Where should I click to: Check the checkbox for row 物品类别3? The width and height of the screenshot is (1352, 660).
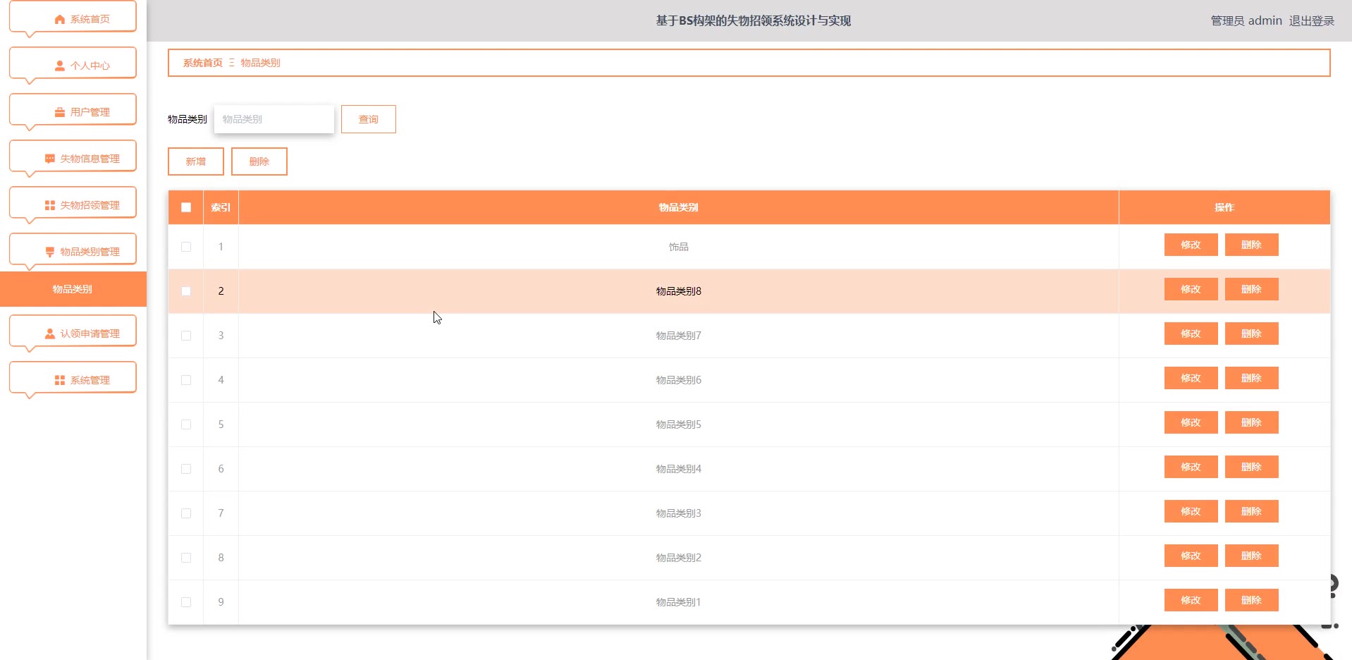coord(186,513)
